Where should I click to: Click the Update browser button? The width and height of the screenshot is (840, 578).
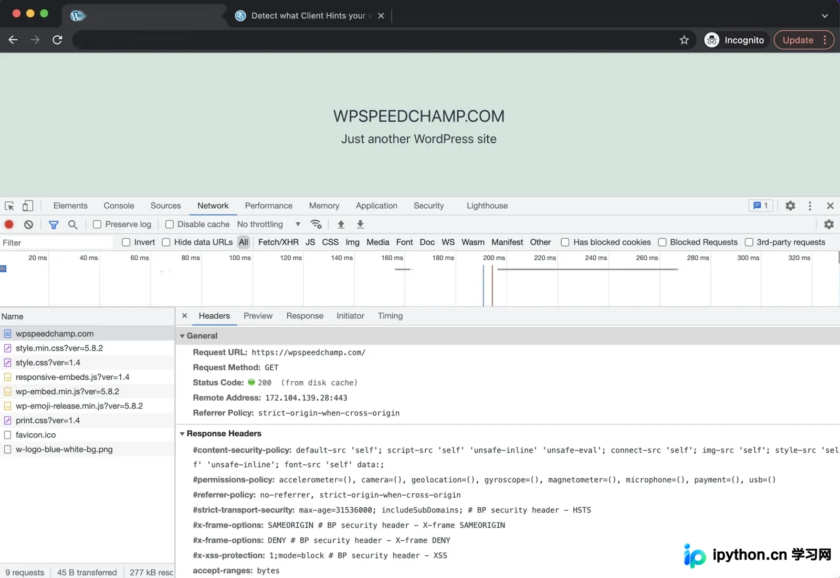click(804, 40)
